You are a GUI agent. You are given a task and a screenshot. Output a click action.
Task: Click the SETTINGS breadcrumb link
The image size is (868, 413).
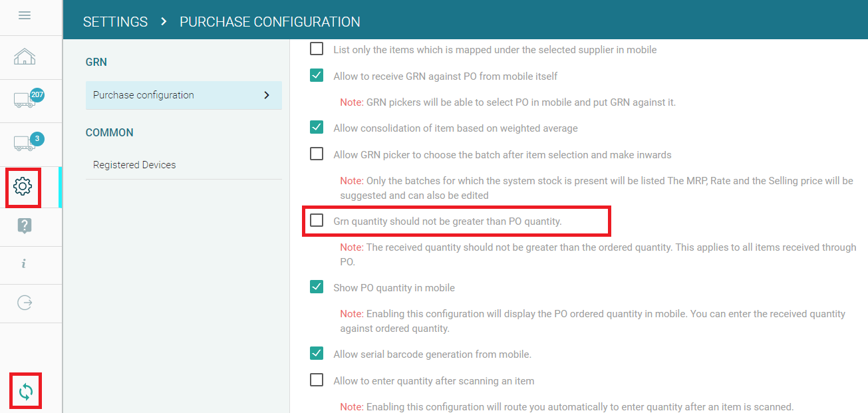(x=115, y=22)
